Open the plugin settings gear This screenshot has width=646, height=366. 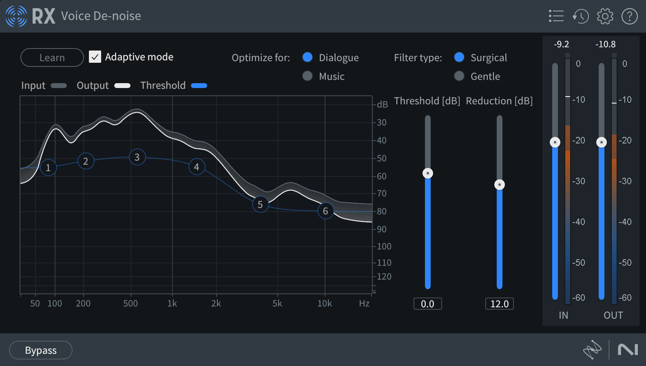coord(605,16)
